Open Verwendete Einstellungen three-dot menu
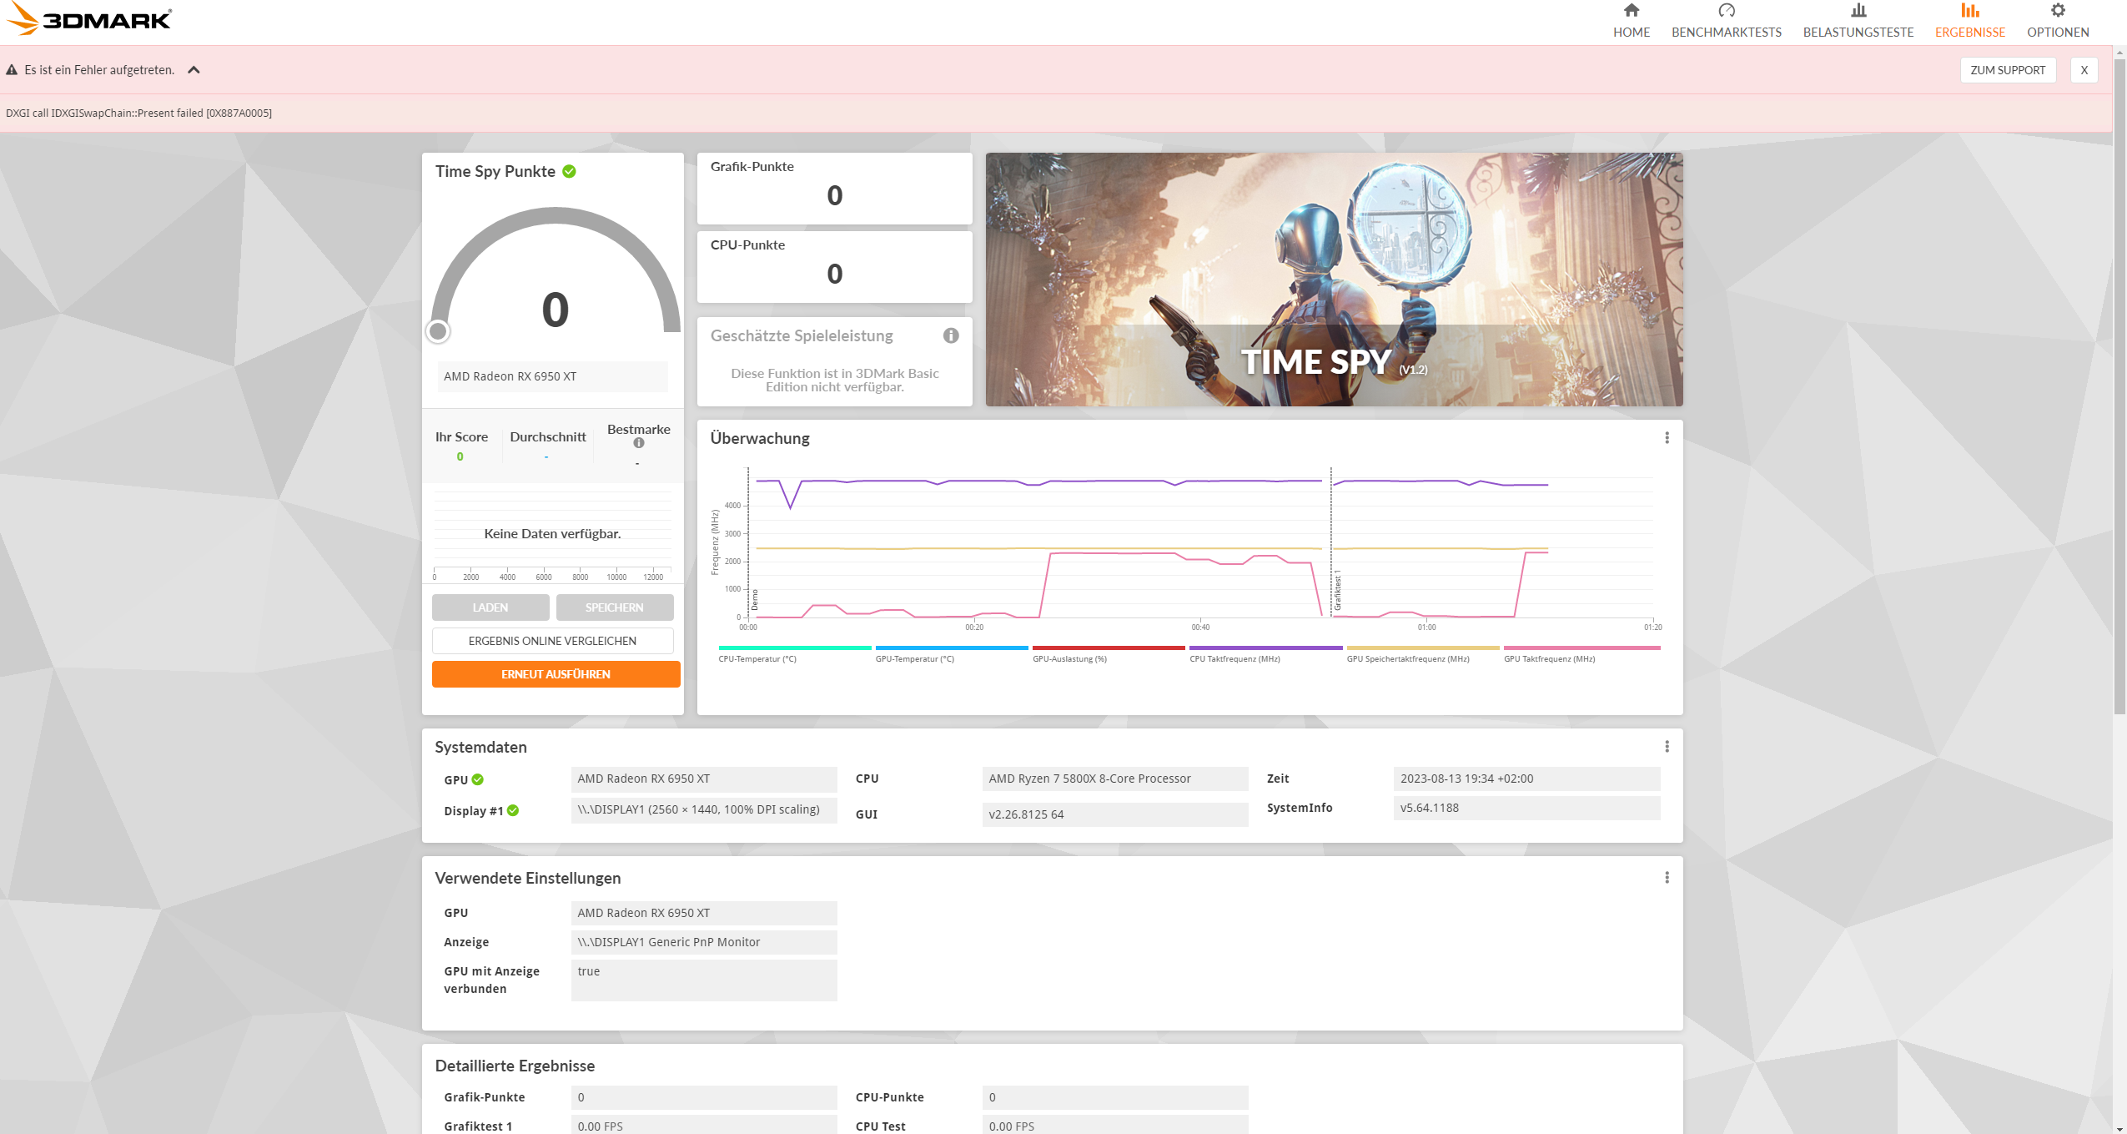Screen dimensions: 2127x1134 pos(1666,878)
